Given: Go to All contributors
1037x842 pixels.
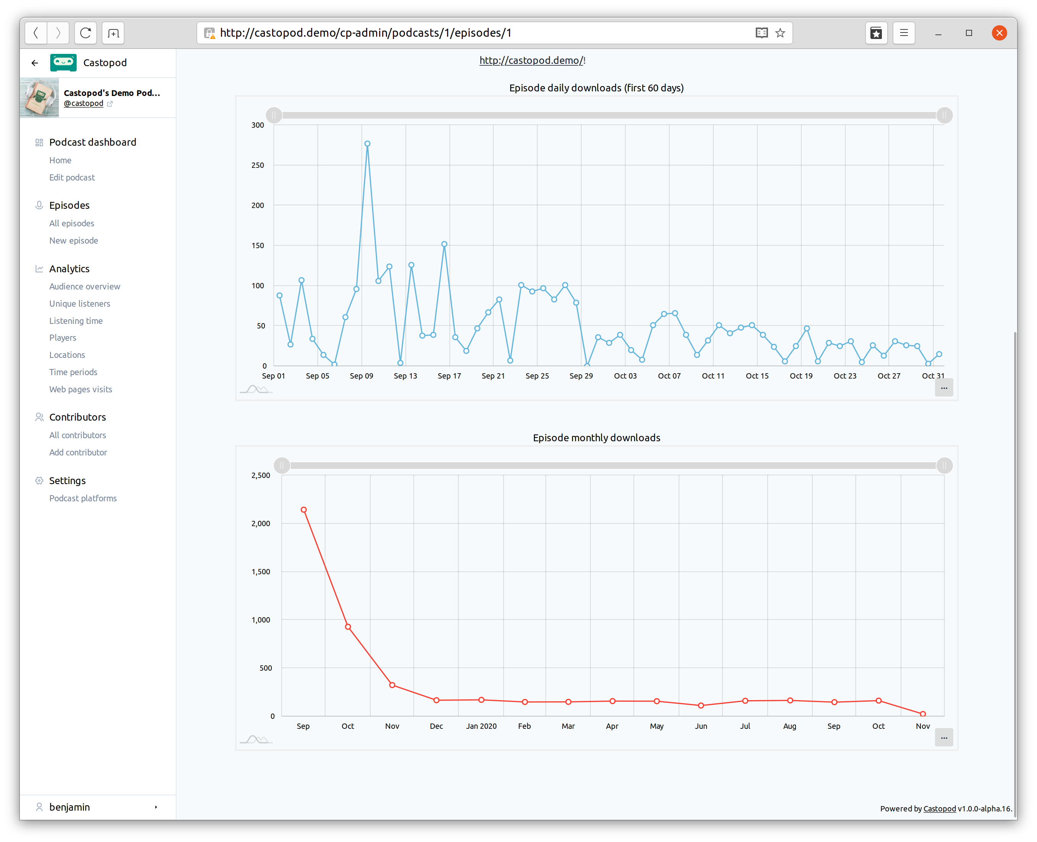Looking at the screenshot, I should (78, 436).
